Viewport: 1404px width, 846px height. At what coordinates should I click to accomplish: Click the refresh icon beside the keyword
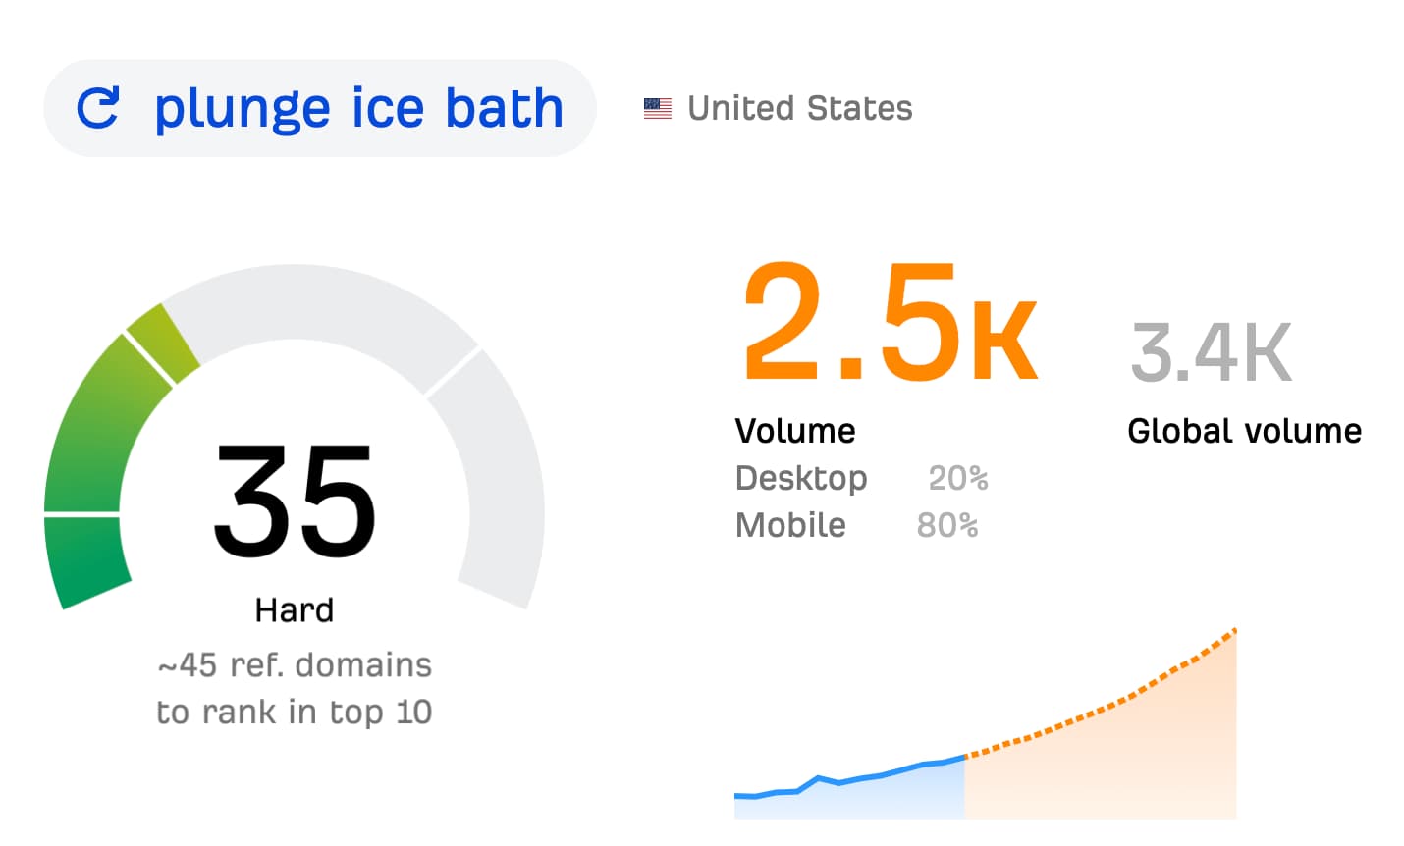point(98,108)
